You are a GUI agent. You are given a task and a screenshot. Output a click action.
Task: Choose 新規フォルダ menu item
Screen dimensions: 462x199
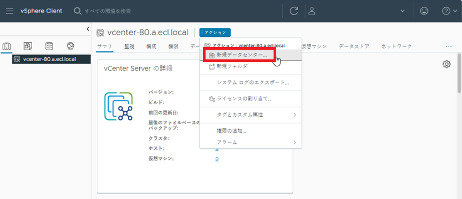(251, 66)
